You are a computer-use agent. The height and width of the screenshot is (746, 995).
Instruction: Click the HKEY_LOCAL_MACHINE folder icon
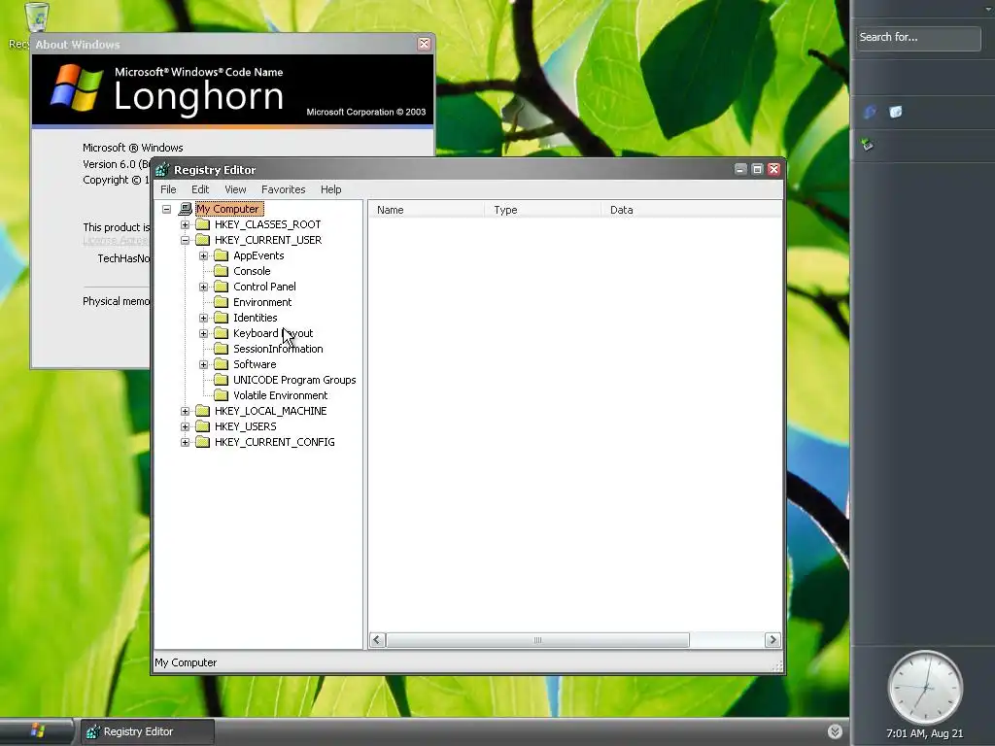(202, 411)
